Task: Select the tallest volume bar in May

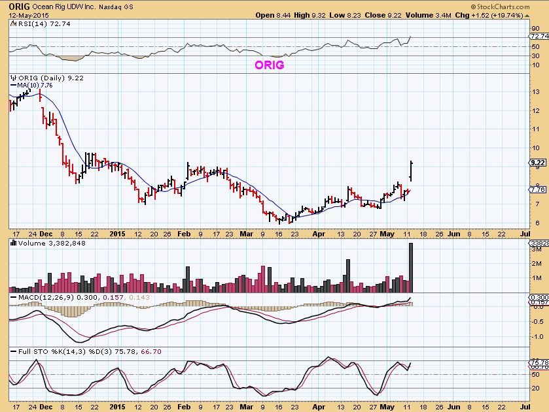Action: tap(412, 268)
